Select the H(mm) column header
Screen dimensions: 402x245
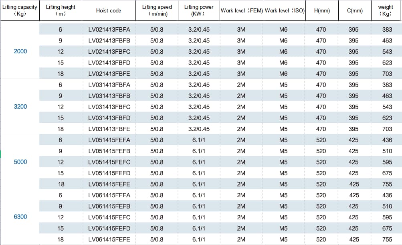point(321,11)
